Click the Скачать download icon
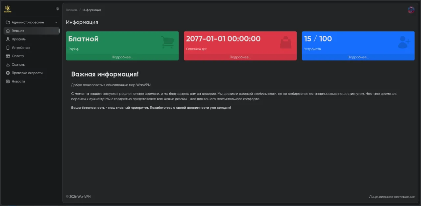The height and width of the screenshot is (206, 421). 8,65
